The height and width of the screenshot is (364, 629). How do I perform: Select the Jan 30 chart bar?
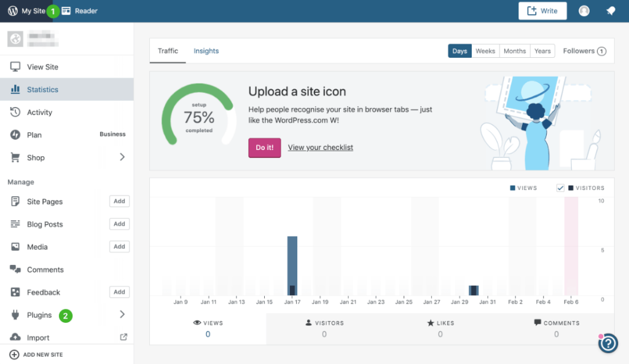[474, 290]
